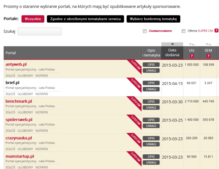Show OPIS for antyweb.pl
Screen dimensions: 219x169
point(151,65)
